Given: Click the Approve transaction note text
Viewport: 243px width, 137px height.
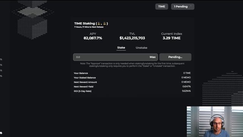Looking at the screenshot, I should (x=132, y=65).
